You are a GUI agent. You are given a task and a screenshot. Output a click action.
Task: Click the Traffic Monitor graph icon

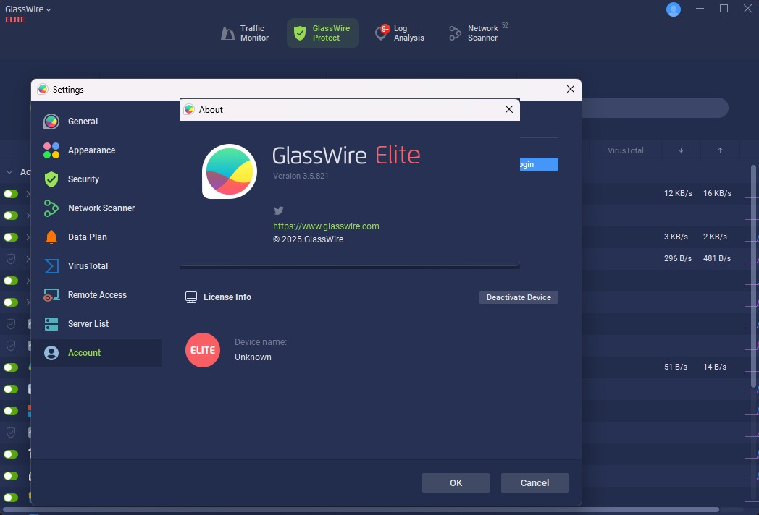coord(227,33)
